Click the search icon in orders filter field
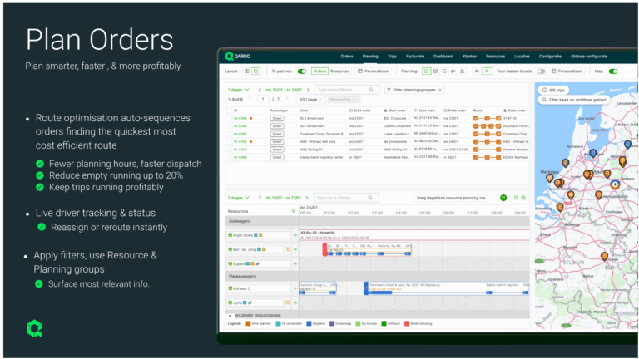 [x=371, y=90]
